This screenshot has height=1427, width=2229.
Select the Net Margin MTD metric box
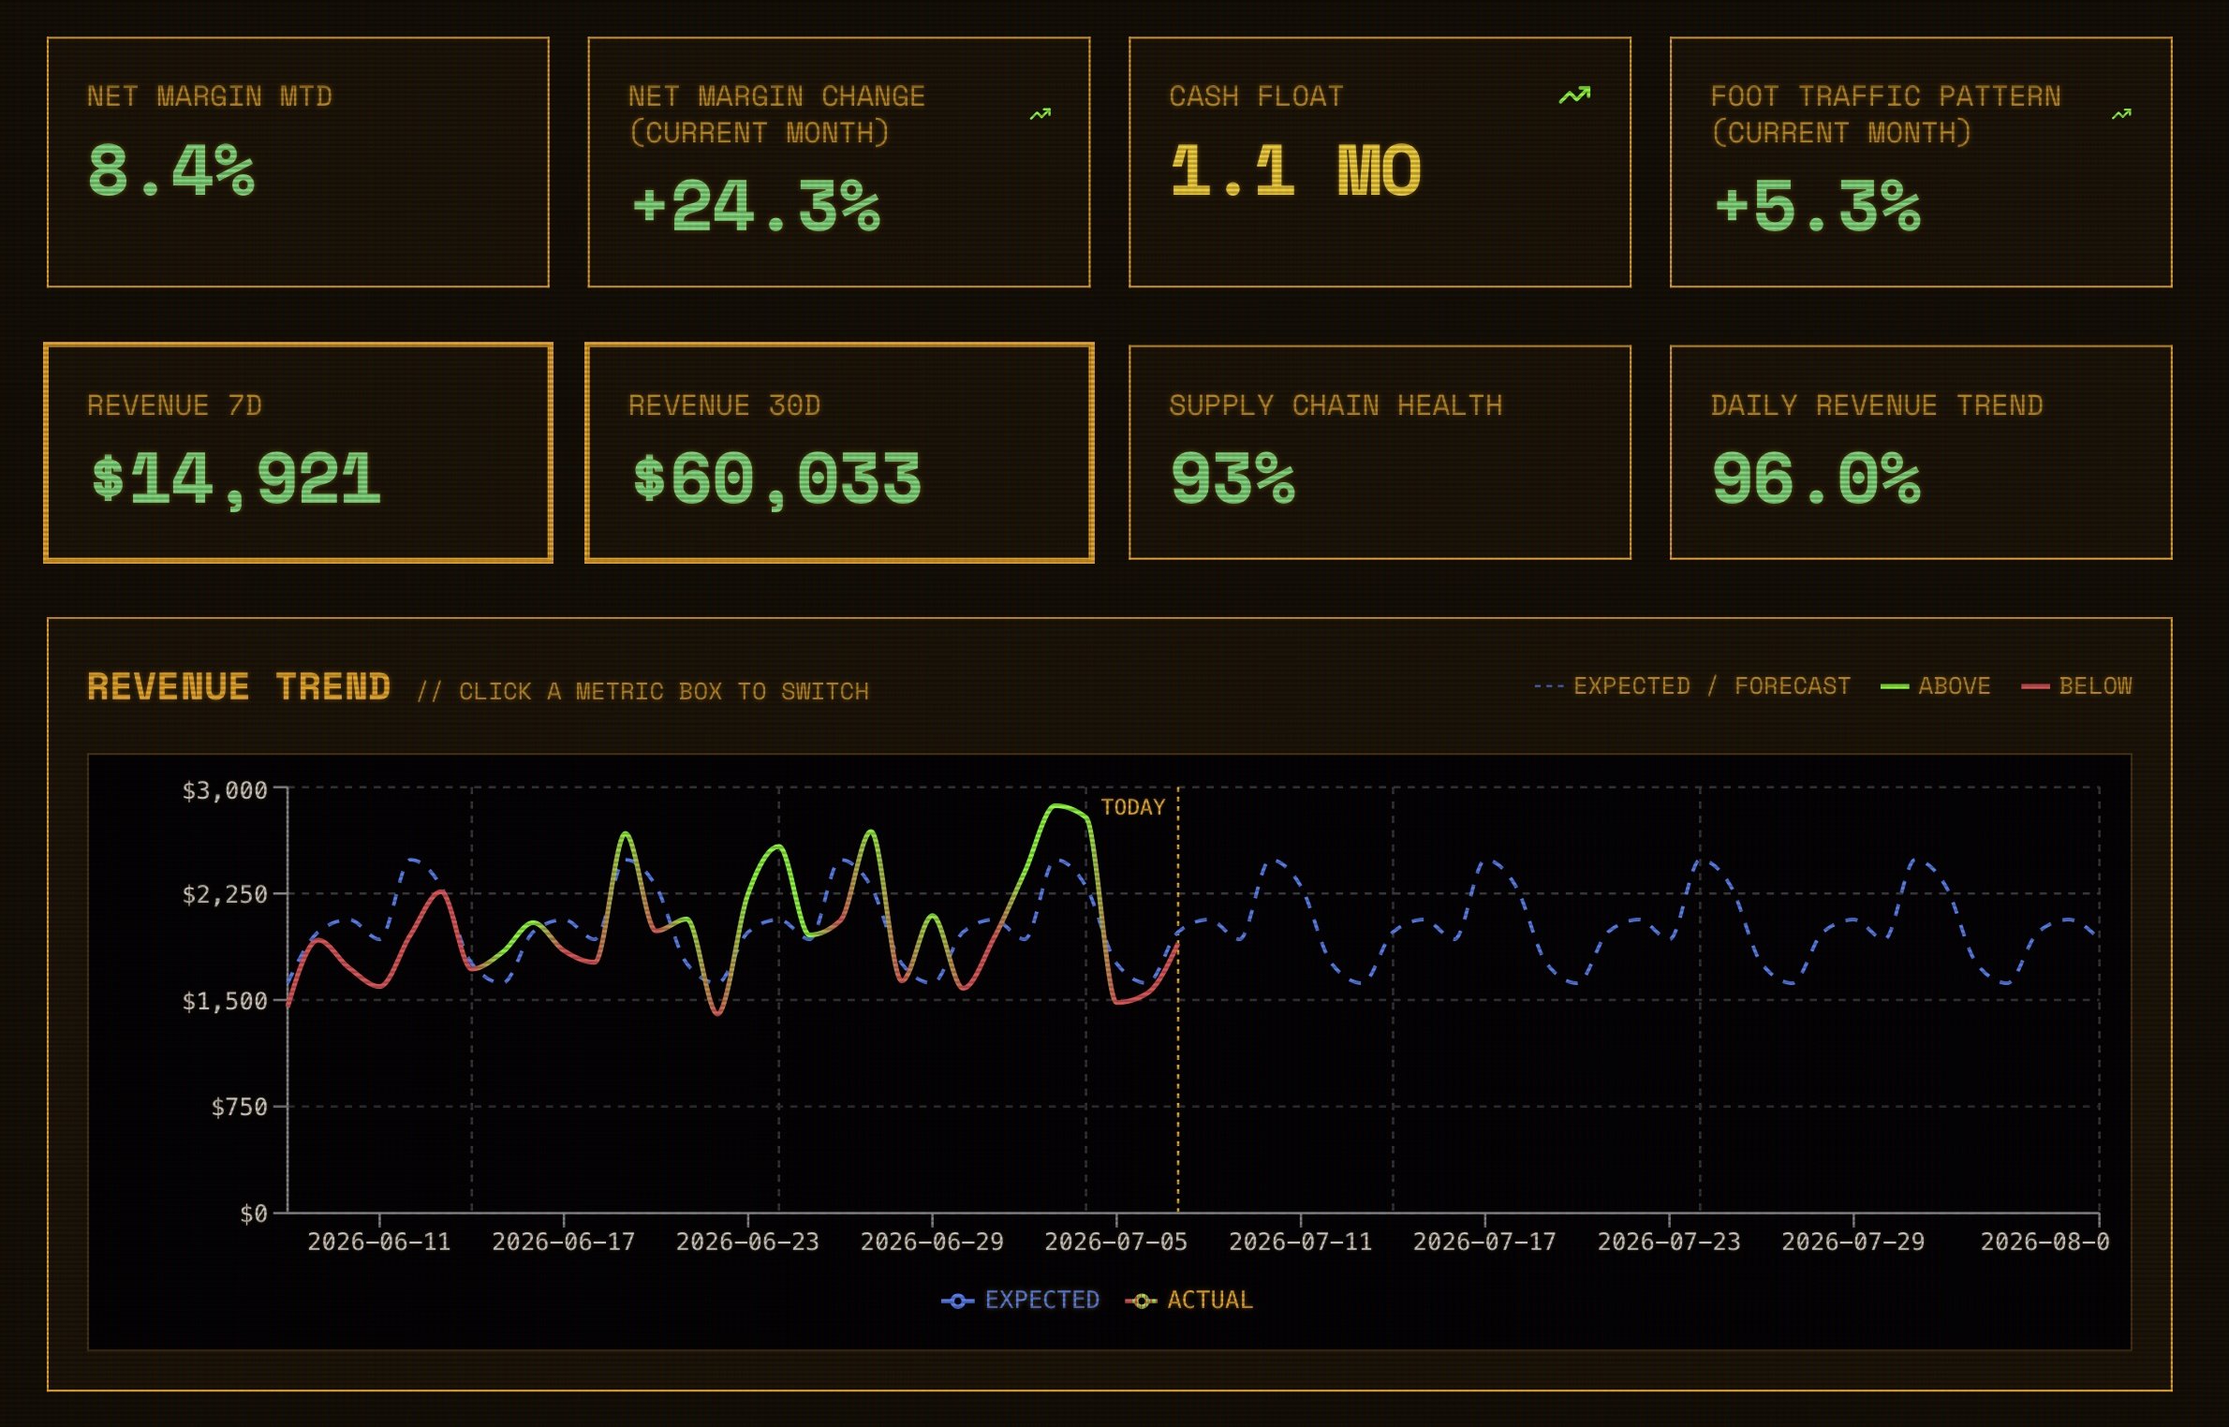(298, 162)
